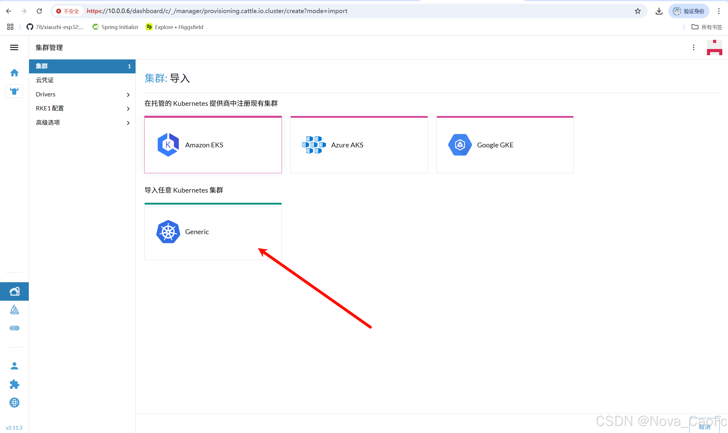Go to the Home icon in sidebar
The image size is (728, 433).
point(14,73)
